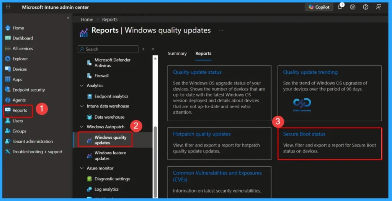This screenshot has width=392, height=201.
Task: Click the sub-menu scrollbar thumb
Action: (x=155, y=161)
